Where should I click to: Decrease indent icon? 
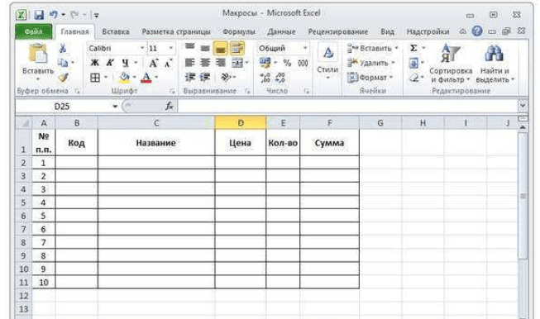coord(189,78)
